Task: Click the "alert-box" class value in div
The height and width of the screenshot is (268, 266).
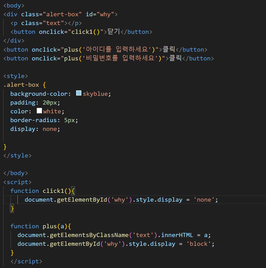Action: pos(62,14)
